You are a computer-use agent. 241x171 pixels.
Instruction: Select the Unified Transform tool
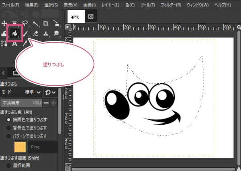point(56,23)
